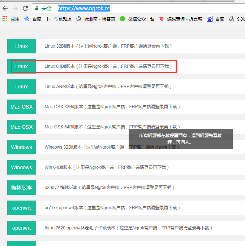The height and width of the screenshot is (246, 245).
Task: Open the SQL bookmark
Action: [241, 19]
